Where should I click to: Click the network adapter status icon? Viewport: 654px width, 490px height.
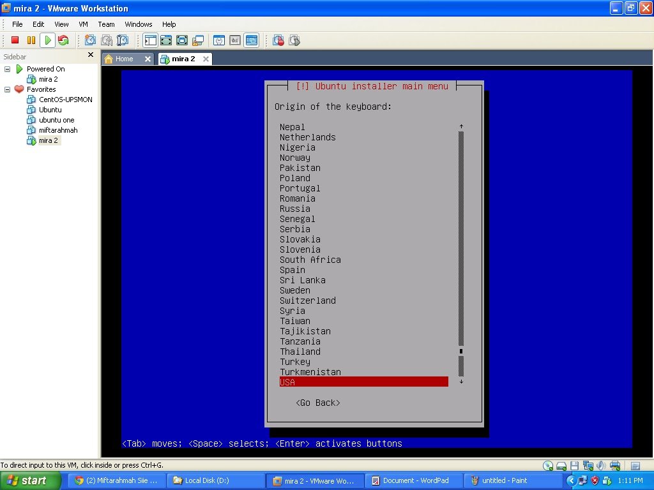coord(588,465)
